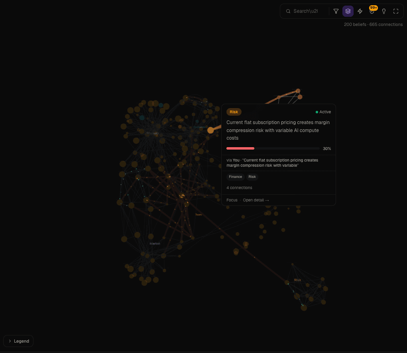This screenshot has height=353, width=407.
Task: Select the Finance tag chip
Action: pyautogui.click(x=235, y=177)
